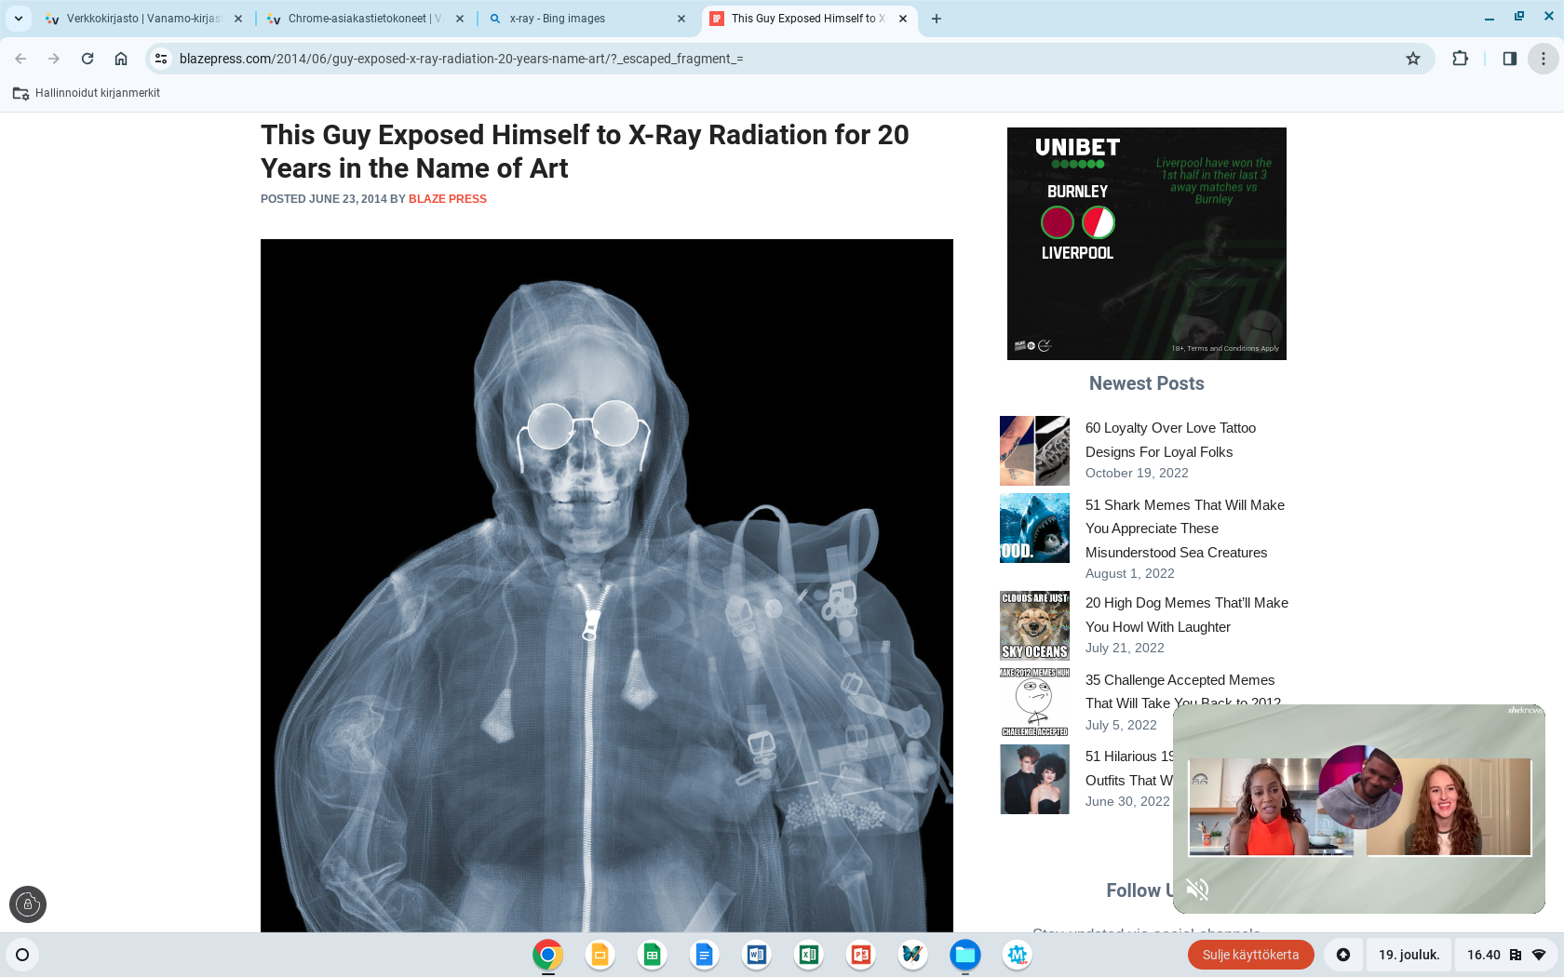The image size is (1564, 977).
Task: Open Microsoft Excel from the shelf
Action: (x=808, y=955)
